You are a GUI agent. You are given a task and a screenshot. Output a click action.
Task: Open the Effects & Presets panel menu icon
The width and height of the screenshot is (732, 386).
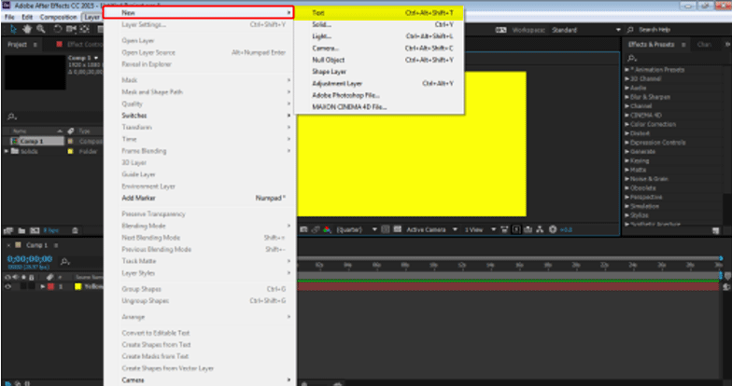[x=683, y=45]
